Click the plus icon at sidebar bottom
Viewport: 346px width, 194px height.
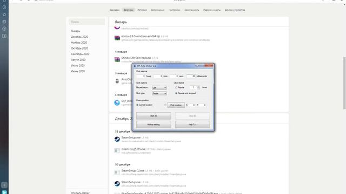[4, 185]
